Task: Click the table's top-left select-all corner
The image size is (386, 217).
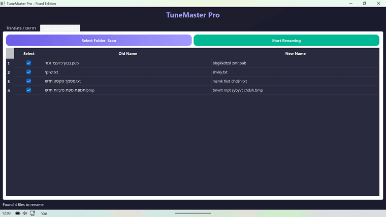Action: pos(10,53)
